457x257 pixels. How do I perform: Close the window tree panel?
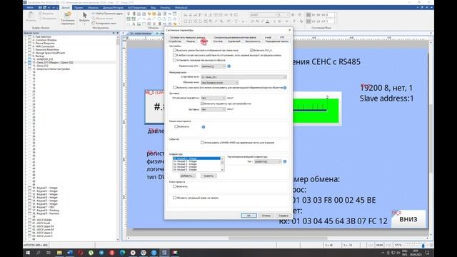click(117, 33)
